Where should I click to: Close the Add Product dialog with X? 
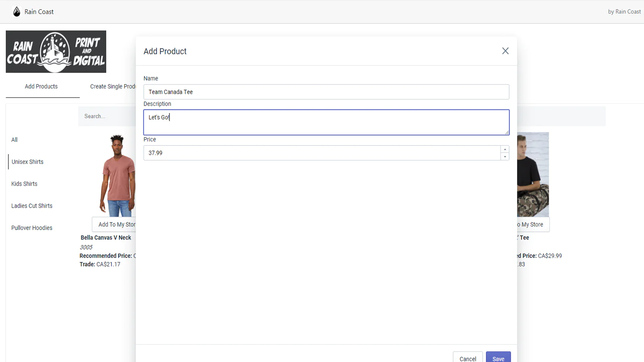[x=505, y=51]
